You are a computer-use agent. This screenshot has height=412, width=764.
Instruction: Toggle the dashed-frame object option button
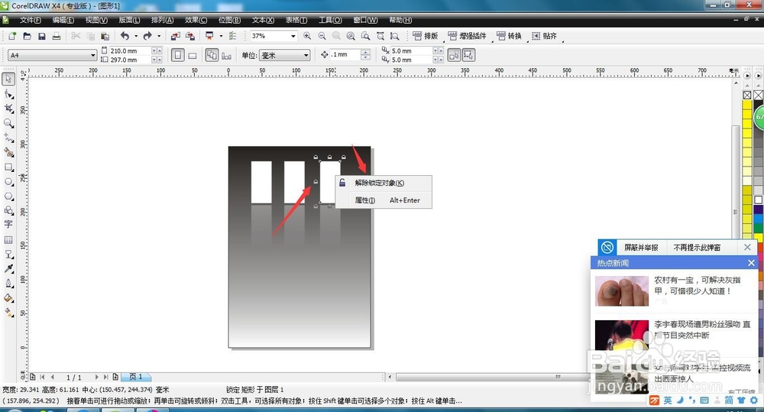pyautogui.click(x=469, y=55)
